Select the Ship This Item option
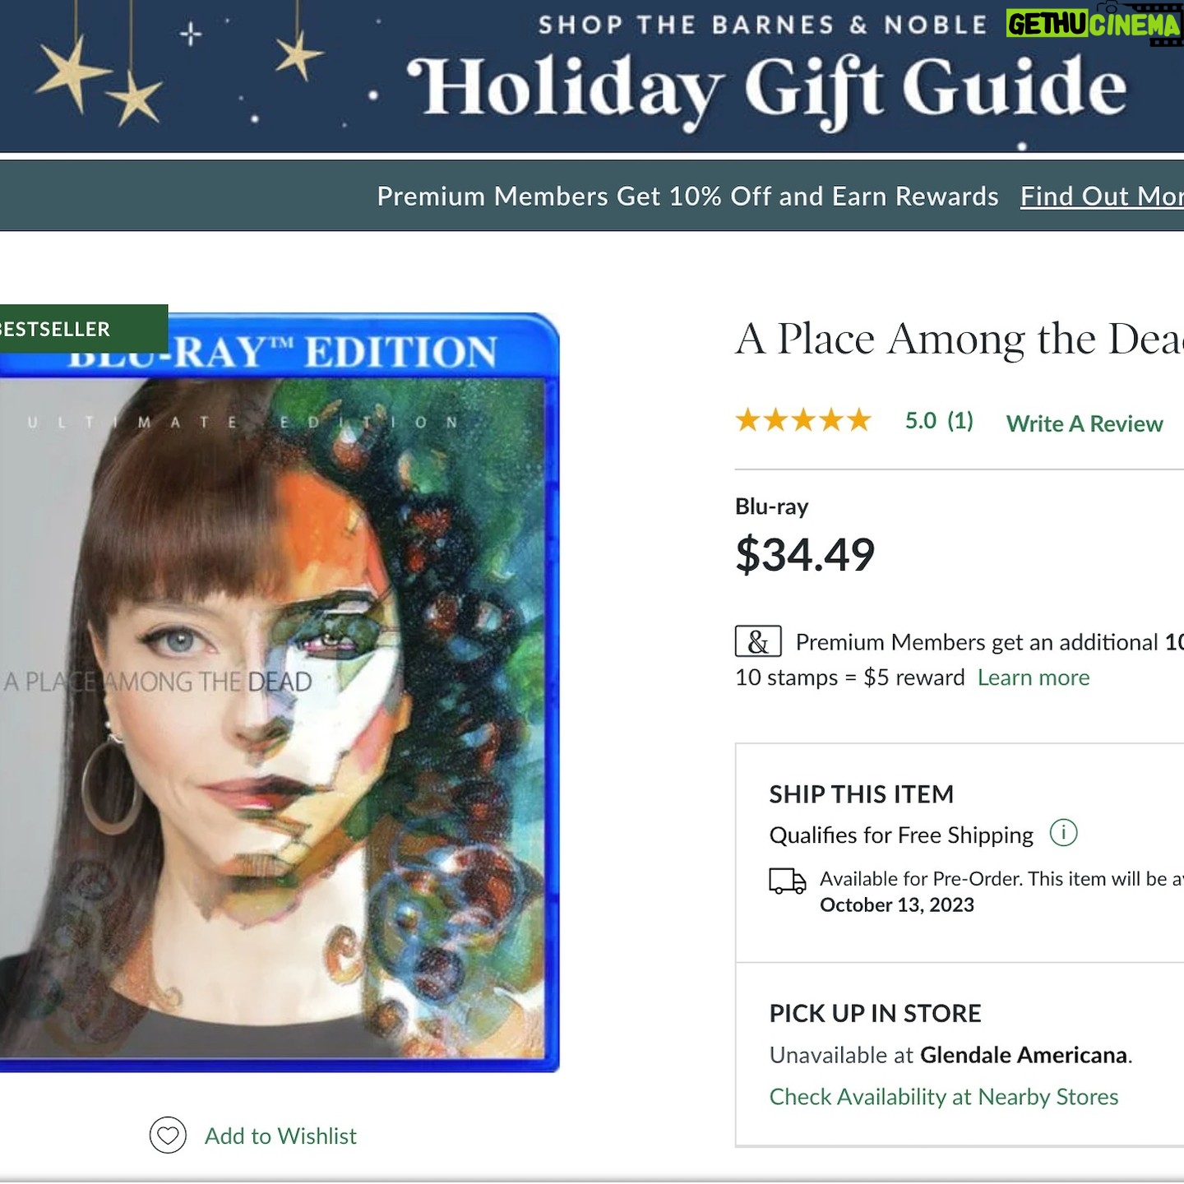Image resolution: width=1184 pixels, height=1184 pixels. 861,794
